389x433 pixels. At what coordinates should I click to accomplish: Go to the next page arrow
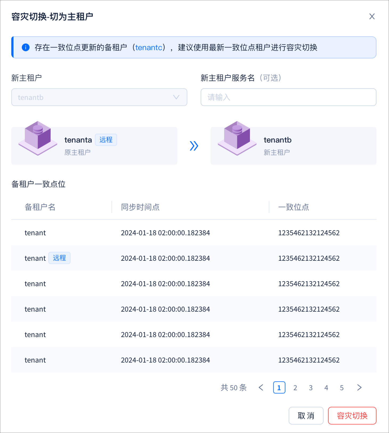(x=359, y=387)
